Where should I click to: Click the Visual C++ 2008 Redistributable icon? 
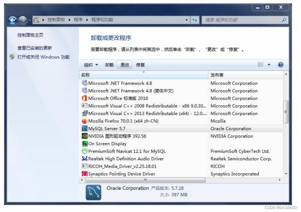point(84,106)
